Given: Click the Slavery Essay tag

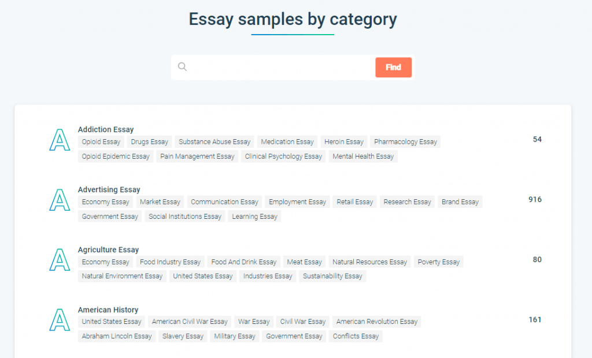Looking at the screenshot, I should coord(183,336).
